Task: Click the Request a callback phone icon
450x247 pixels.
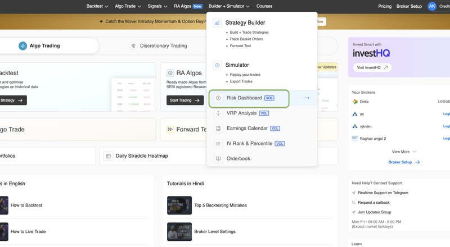Action: tap(354, 203)
